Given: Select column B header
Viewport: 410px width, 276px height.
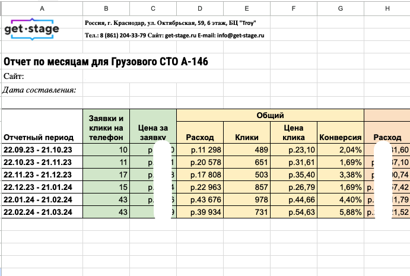Looking at the screenshot, I should (x=106, y=8).
